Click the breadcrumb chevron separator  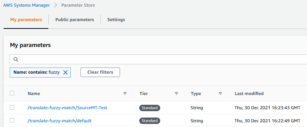(56, 5)
